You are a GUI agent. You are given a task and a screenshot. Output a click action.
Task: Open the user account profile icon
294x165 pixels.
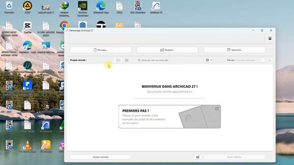coord(270,38)
